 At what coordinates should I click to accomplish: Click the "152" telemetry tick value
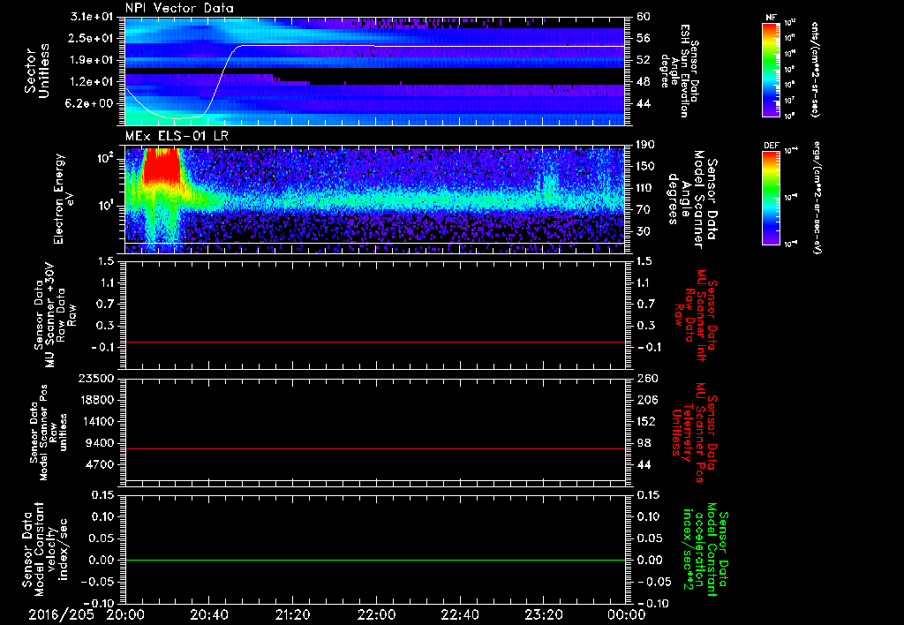point(645,421)
